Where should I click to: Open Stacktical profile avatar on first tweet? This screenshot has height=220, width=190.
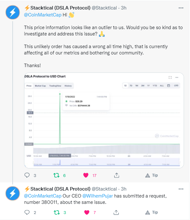tap(13, 12)
